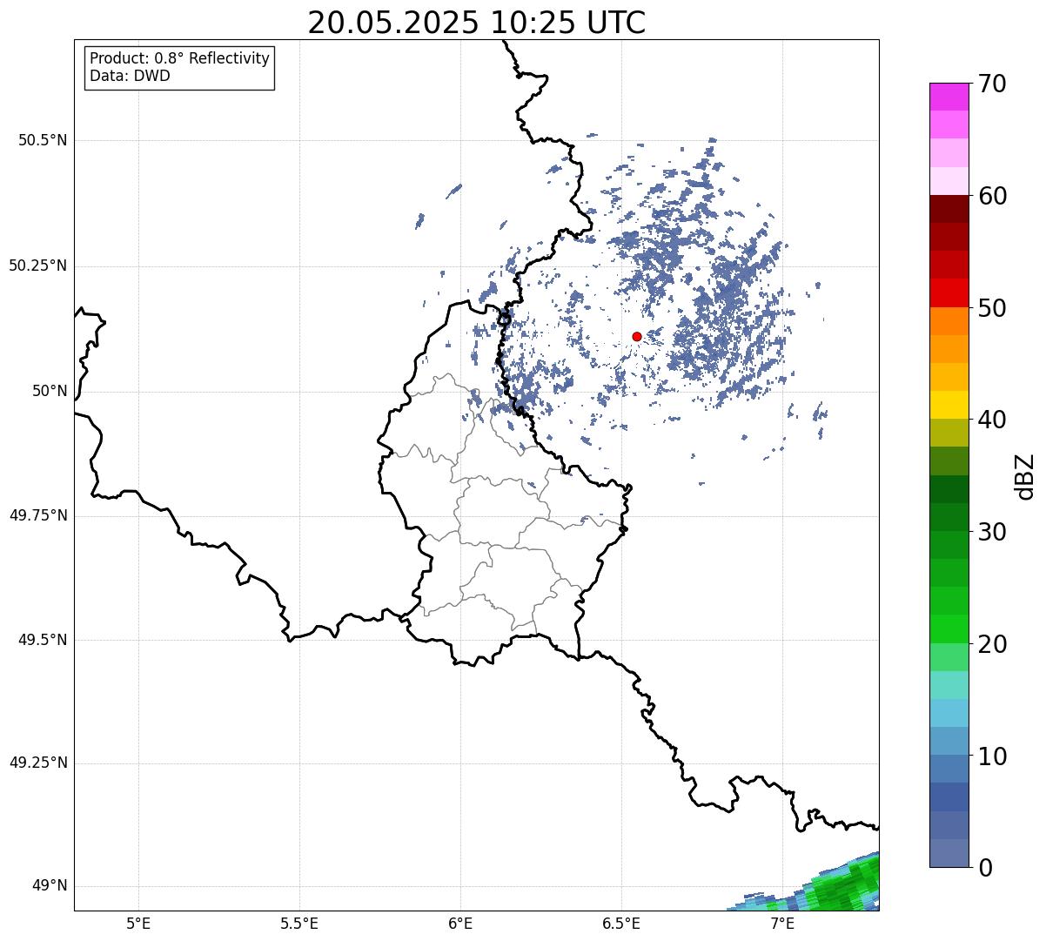Image resolution: width=1046 pixels, height=941 pixels.
Task: Click the 50.25°N latitude label
Action: [x=38, y=265]
